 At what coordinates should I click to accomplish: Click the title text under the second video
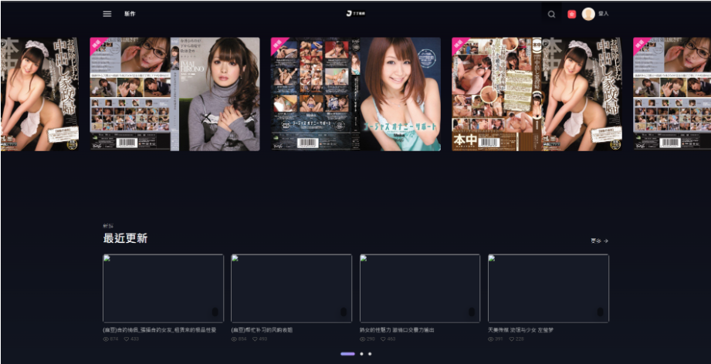click(262, 329)
